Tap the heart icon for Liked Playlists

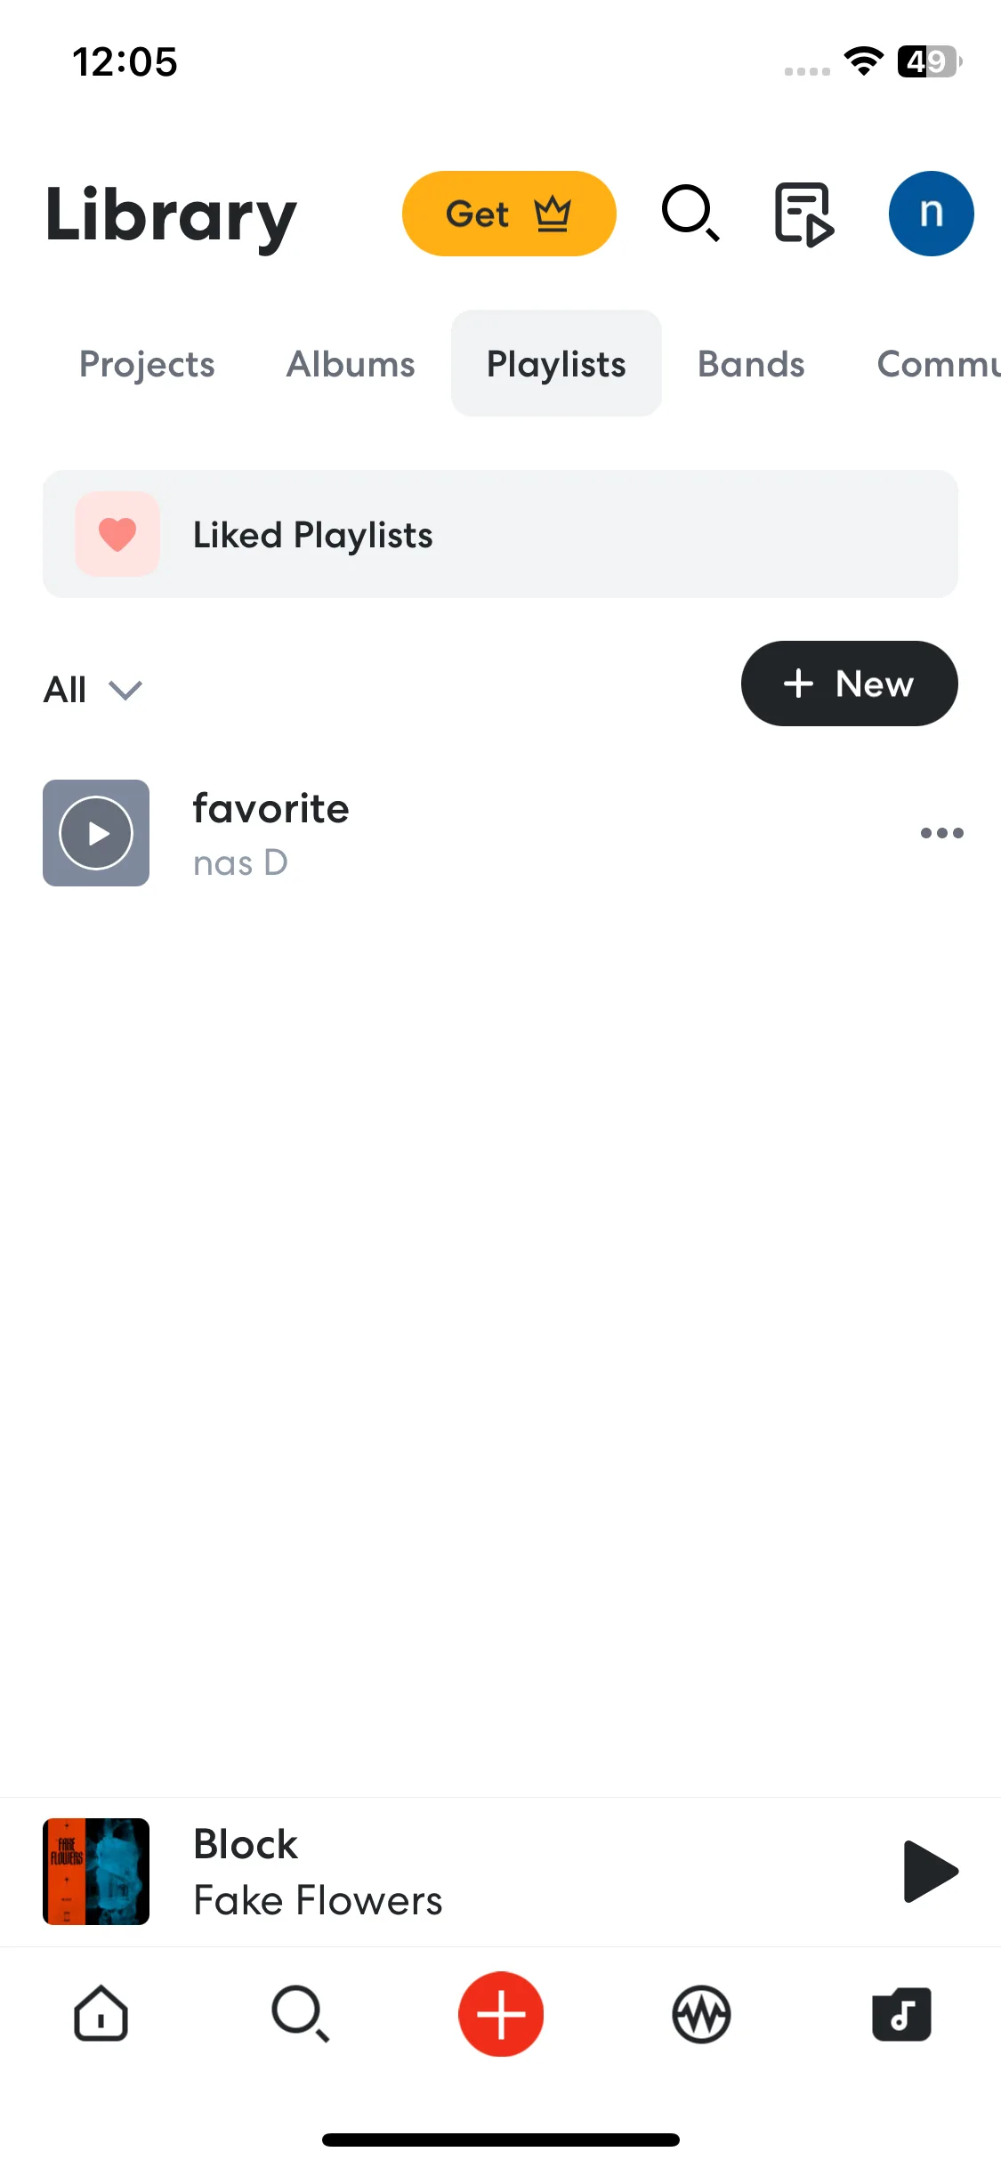pos(117,534)
